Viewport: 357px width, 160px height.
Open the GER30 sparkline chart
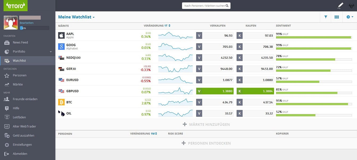pyautogui.click(x=176, y=69)
